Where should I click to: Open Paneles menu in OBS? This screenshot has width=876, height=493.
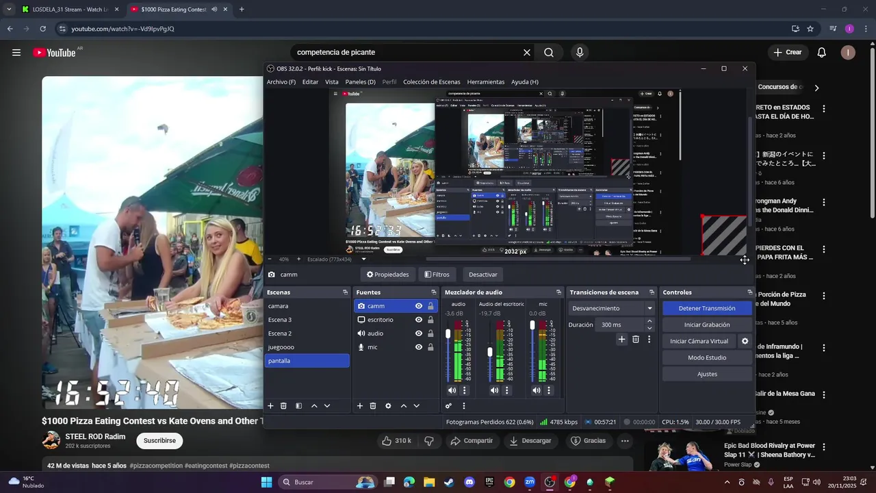(x=360, y=81)
